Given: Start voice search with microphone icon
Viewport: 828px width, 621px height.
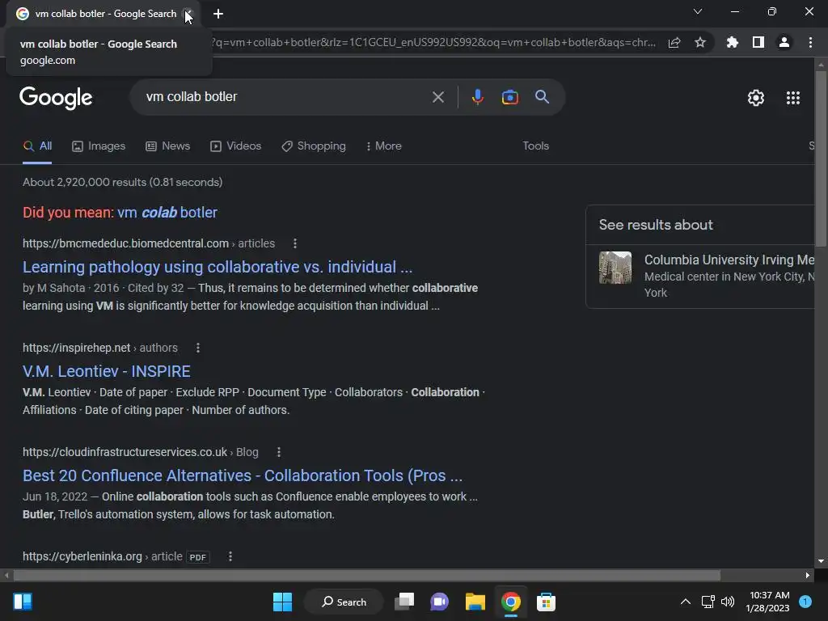Looking at the screenshot, I should tap(477, 97).
